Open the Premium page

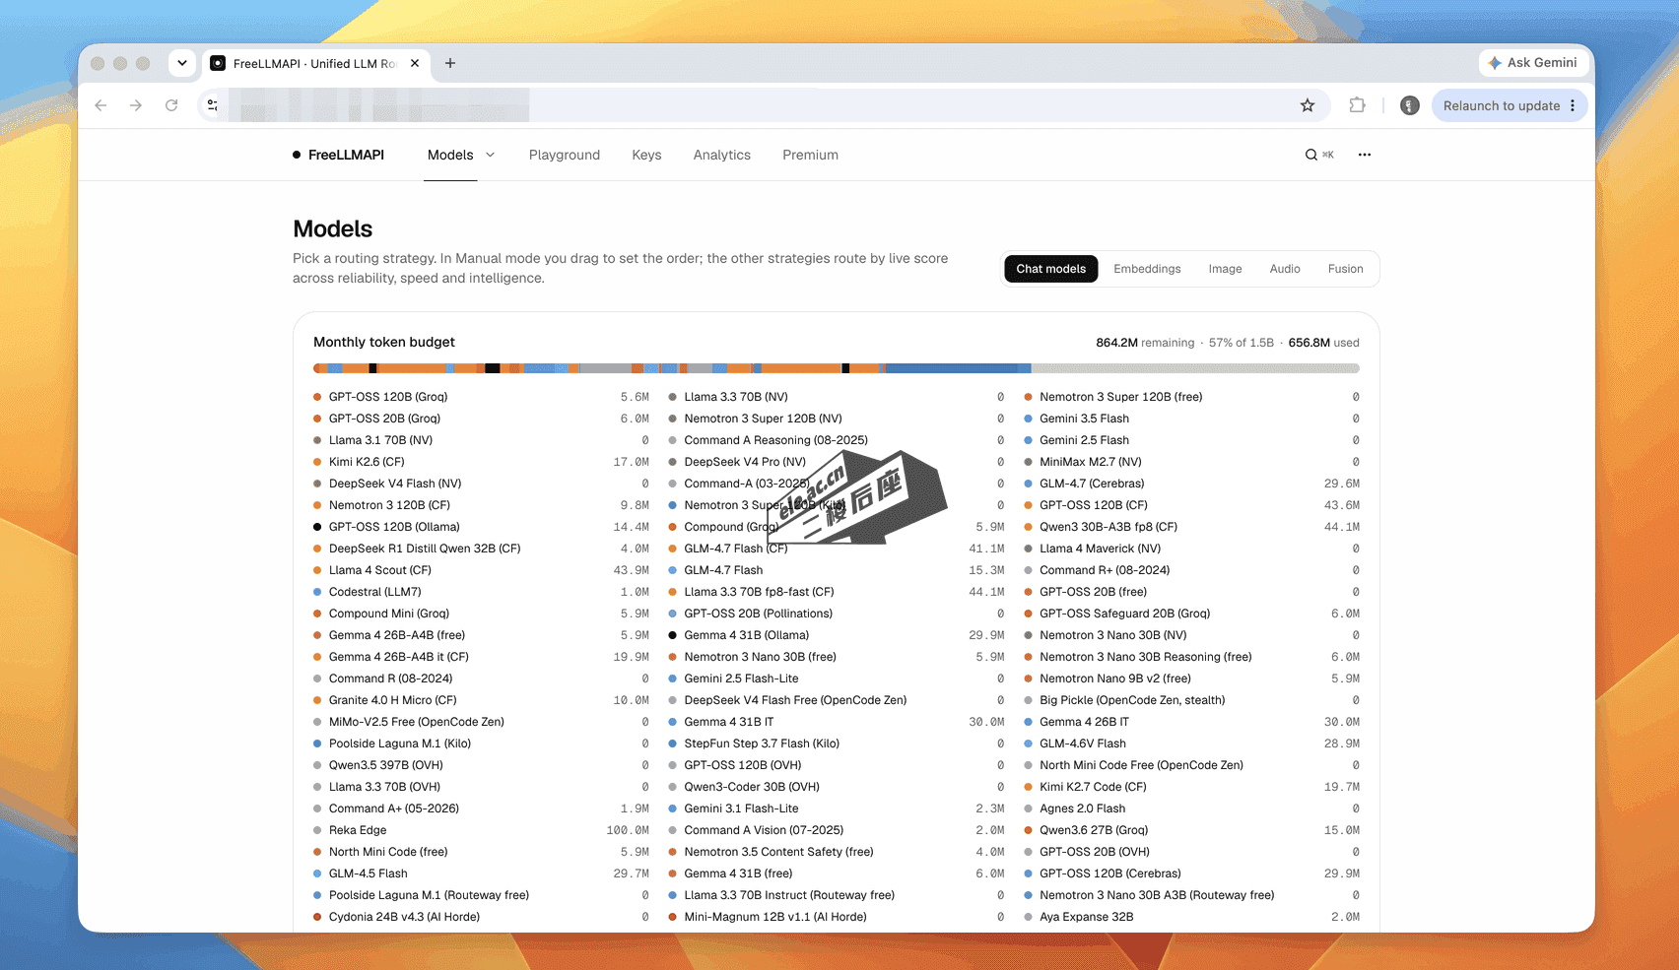pos(811,155)
